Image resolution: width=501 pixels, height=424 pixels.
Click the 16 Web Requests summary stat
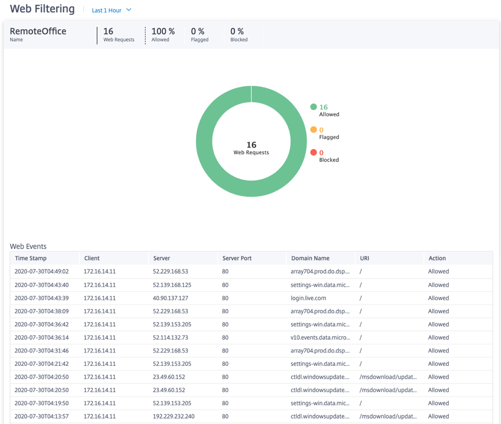(119, 35)
